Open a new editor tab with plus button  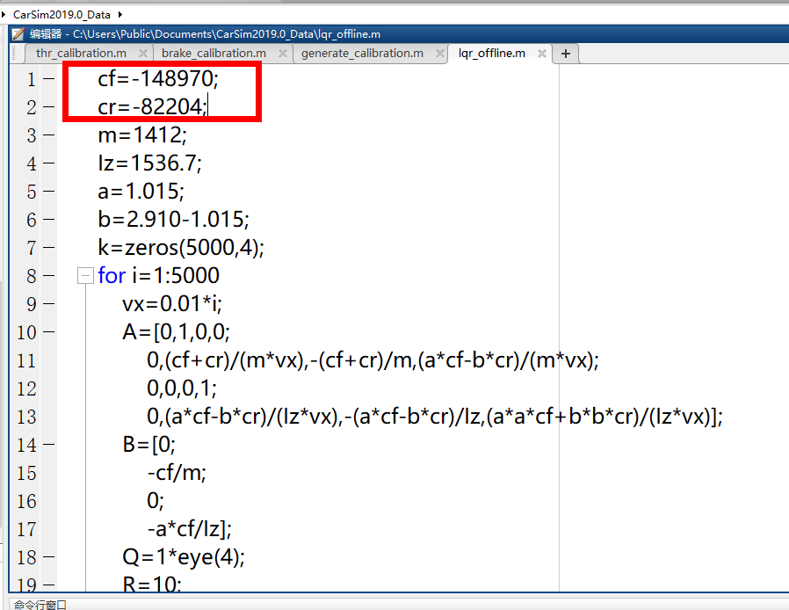tap(566, 54)
